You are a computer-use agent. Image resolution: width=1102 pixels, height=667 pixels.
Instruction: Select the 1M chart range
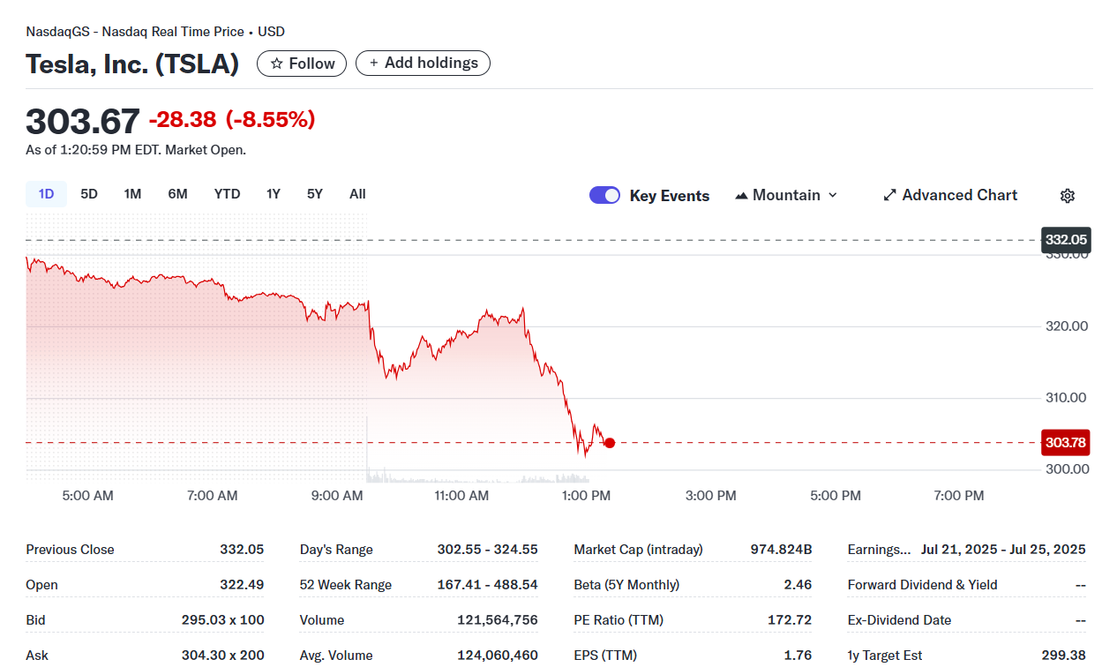[132, 194]
